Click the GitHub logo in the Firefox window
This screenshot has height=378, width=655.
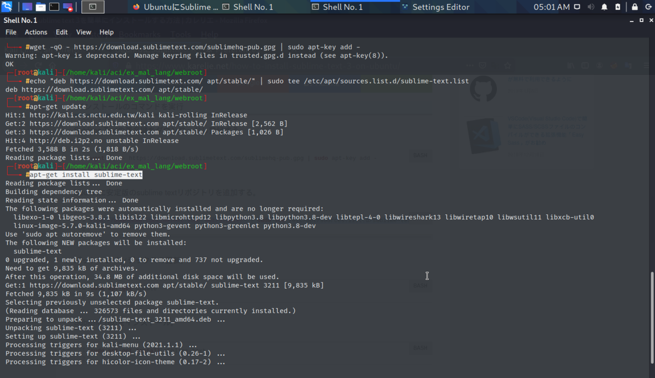pos(483,88)
